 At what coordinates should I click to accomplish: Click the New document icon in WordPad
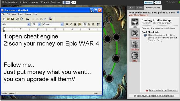tap(4, 19)
